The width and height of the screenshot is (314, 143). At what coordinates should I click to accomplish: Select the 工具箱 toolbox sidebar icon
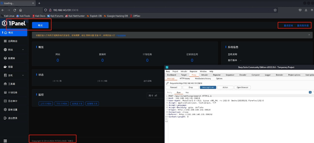click(5, 84)
